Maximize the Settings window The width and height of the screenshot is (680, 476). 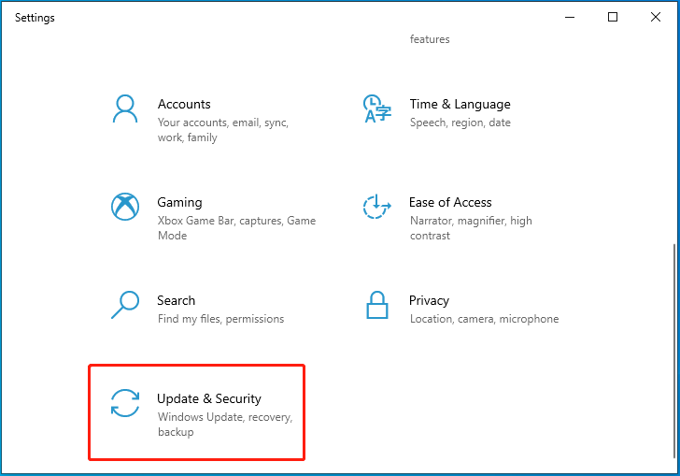(613, 18)
